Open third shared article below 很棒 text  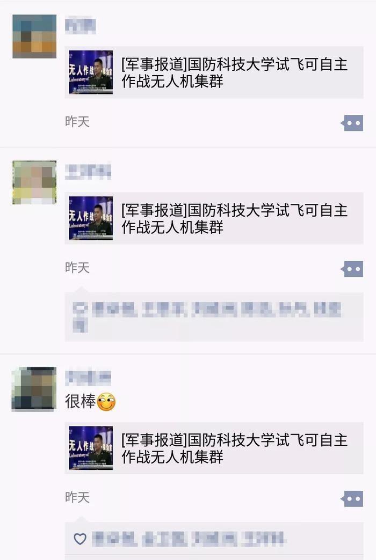(214, 448)
